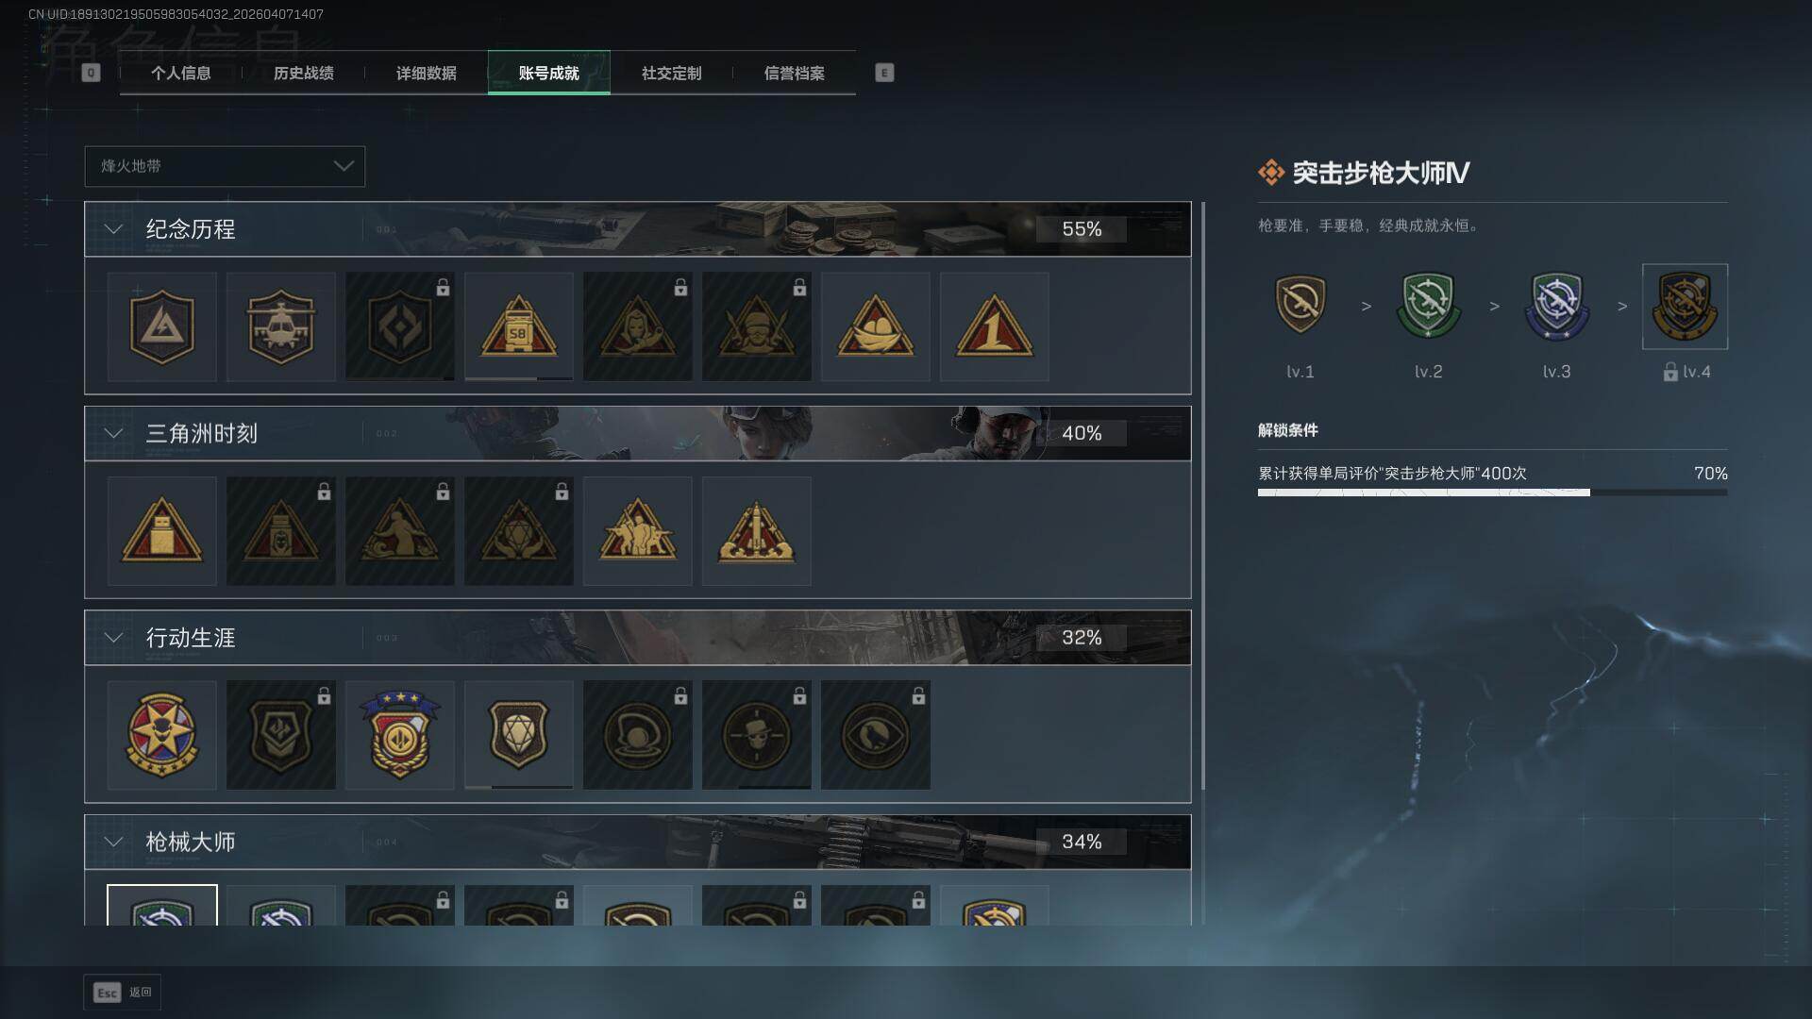Click the Esc 返回 button
This screenshot has width=1812, height=1019.
[123, 993]
